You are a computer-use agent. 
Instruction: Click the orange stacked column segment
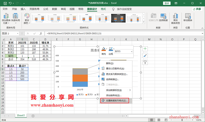point(80,78)
